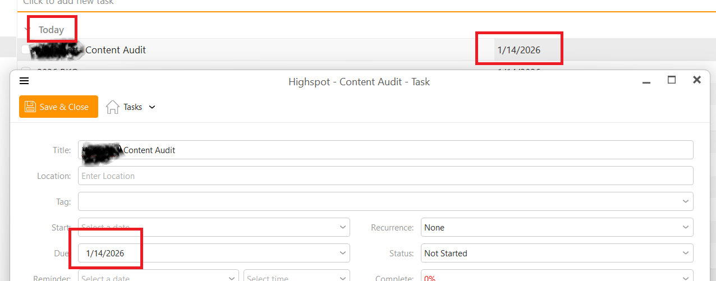Image resolution: width=716 pixels, height=281 pixels.
Task: Expand the Due date dropdown arrow
Action: click(343, 253)
